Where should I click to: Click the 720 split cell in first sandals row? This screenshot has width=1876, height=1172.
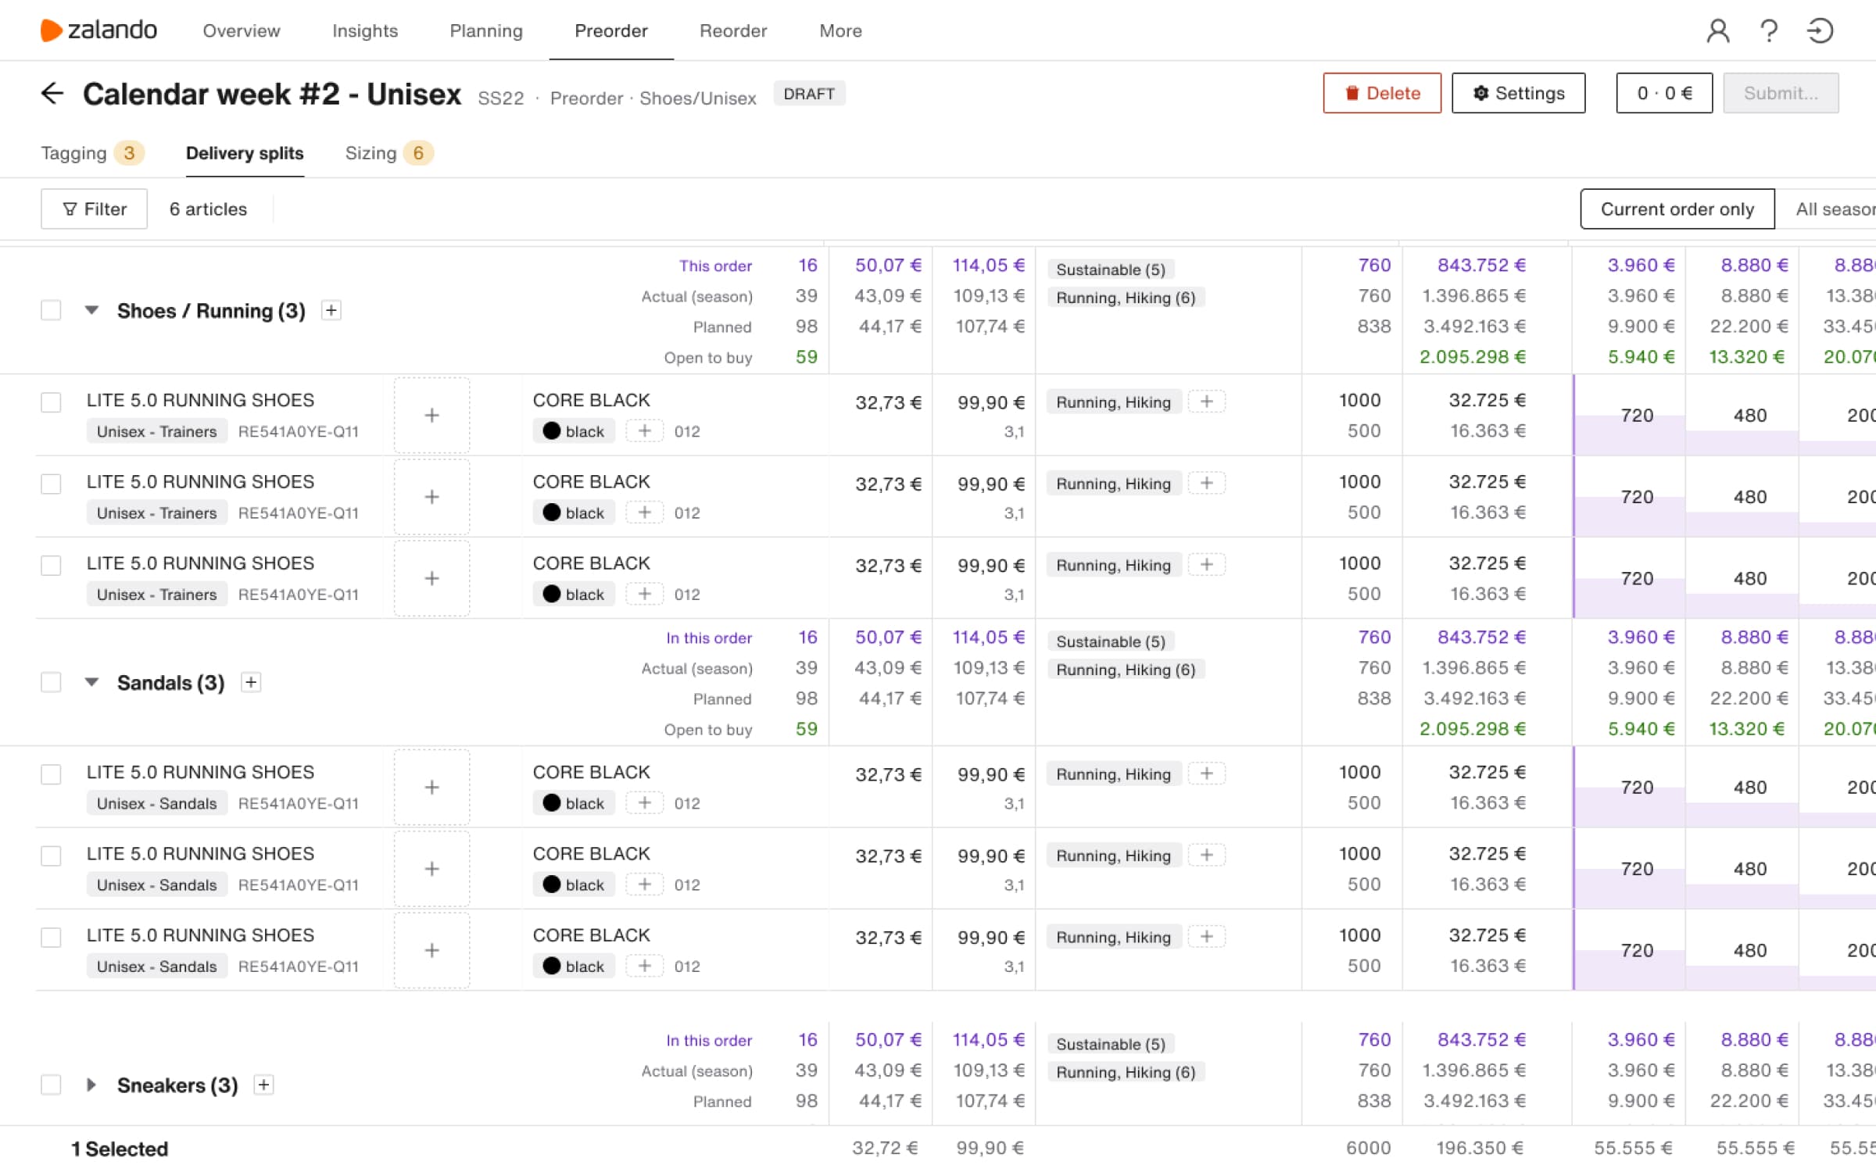(x=1629, y=787)
